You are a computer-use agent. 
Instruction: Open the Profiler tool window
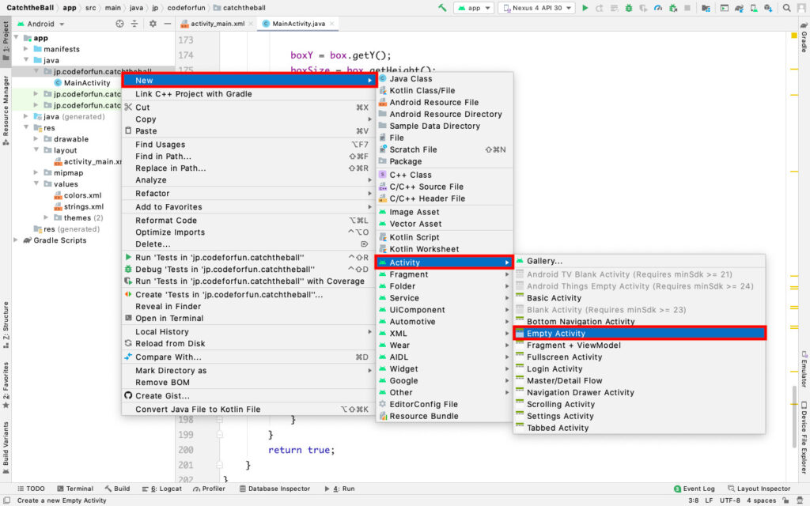point(209,489)
